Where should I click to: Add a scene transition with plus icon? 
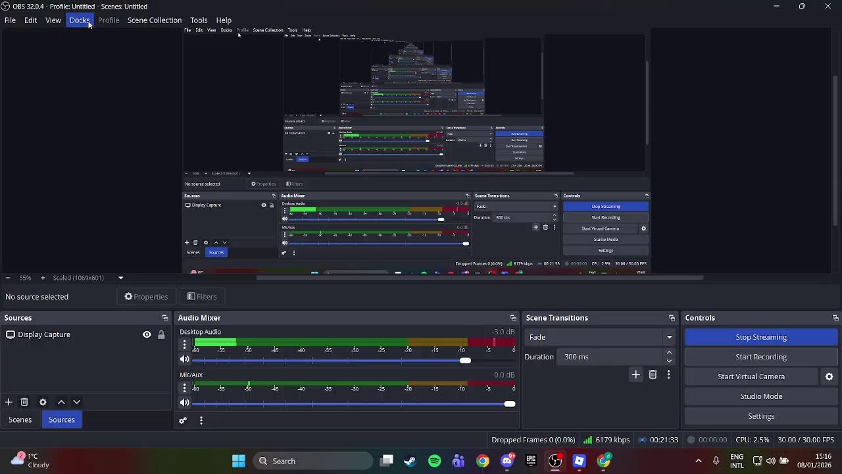click(x=635, y=375)
